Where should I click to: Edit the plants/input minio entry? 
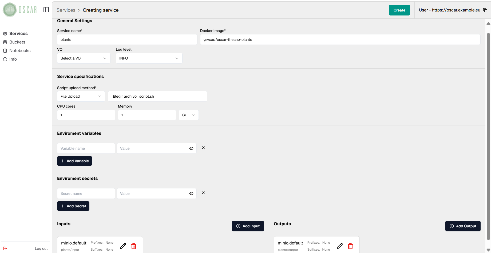(123, 246)
